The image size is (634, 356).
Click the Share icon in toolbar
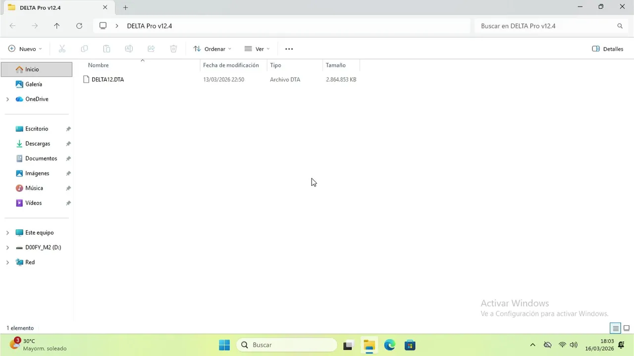(x=151, y=48)
